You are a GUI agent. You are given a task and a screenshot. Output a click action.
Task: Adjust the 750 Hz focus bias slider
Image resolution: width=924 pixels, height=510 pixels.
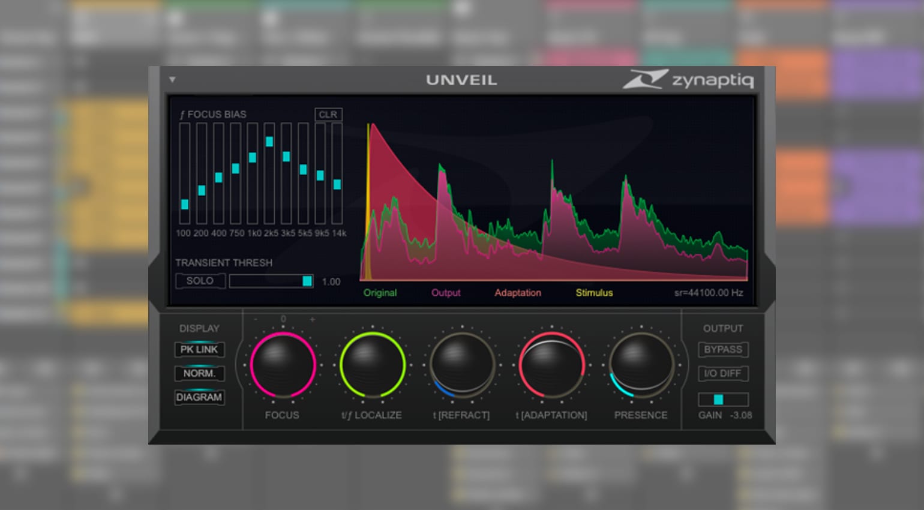point(236,174)
